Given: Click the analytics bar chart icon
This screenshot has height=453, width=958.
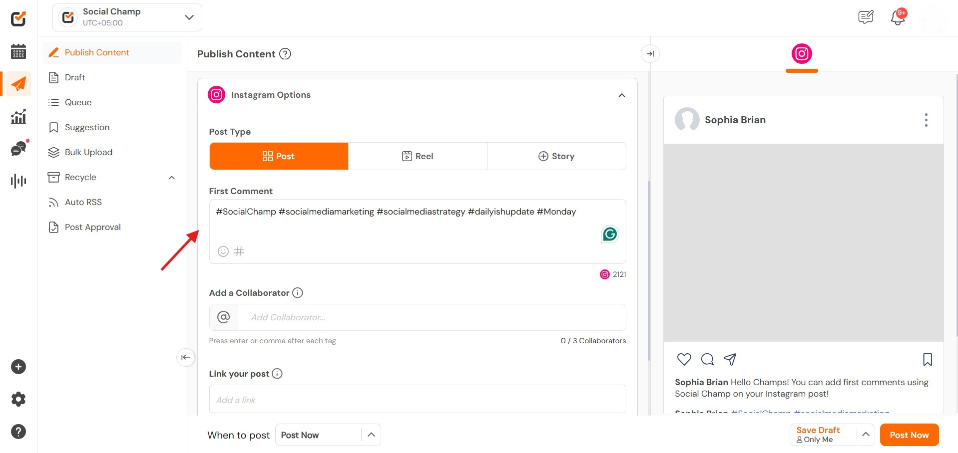Looking at the screenshot, I should 18,117.
